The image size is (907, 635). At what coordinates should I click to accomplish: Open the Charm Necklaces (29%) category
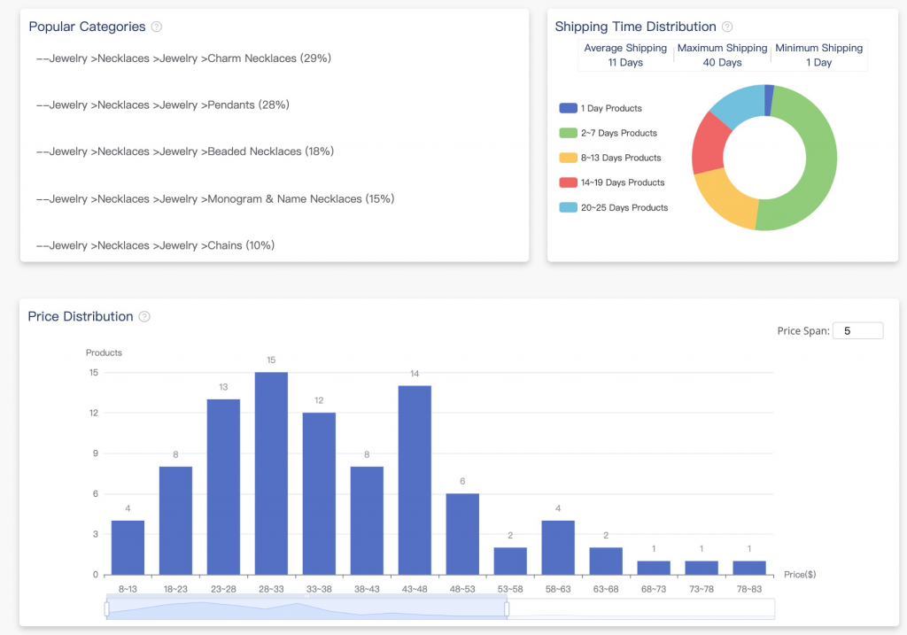(x=183, y=58)
